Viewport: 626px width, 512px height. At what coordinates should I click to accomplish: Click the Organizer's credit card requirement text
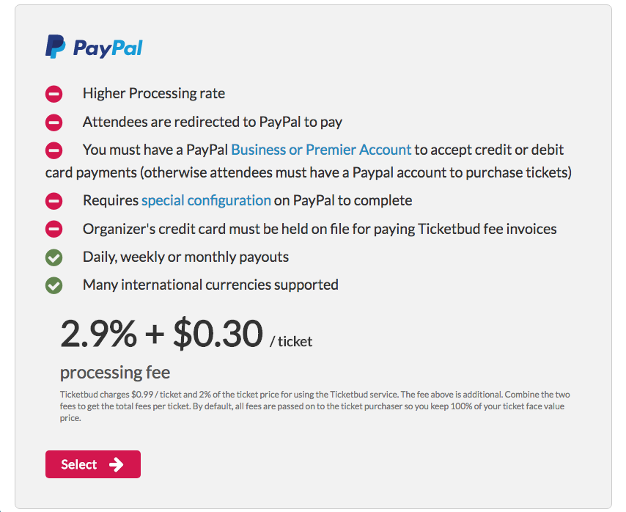coord(320,229)
